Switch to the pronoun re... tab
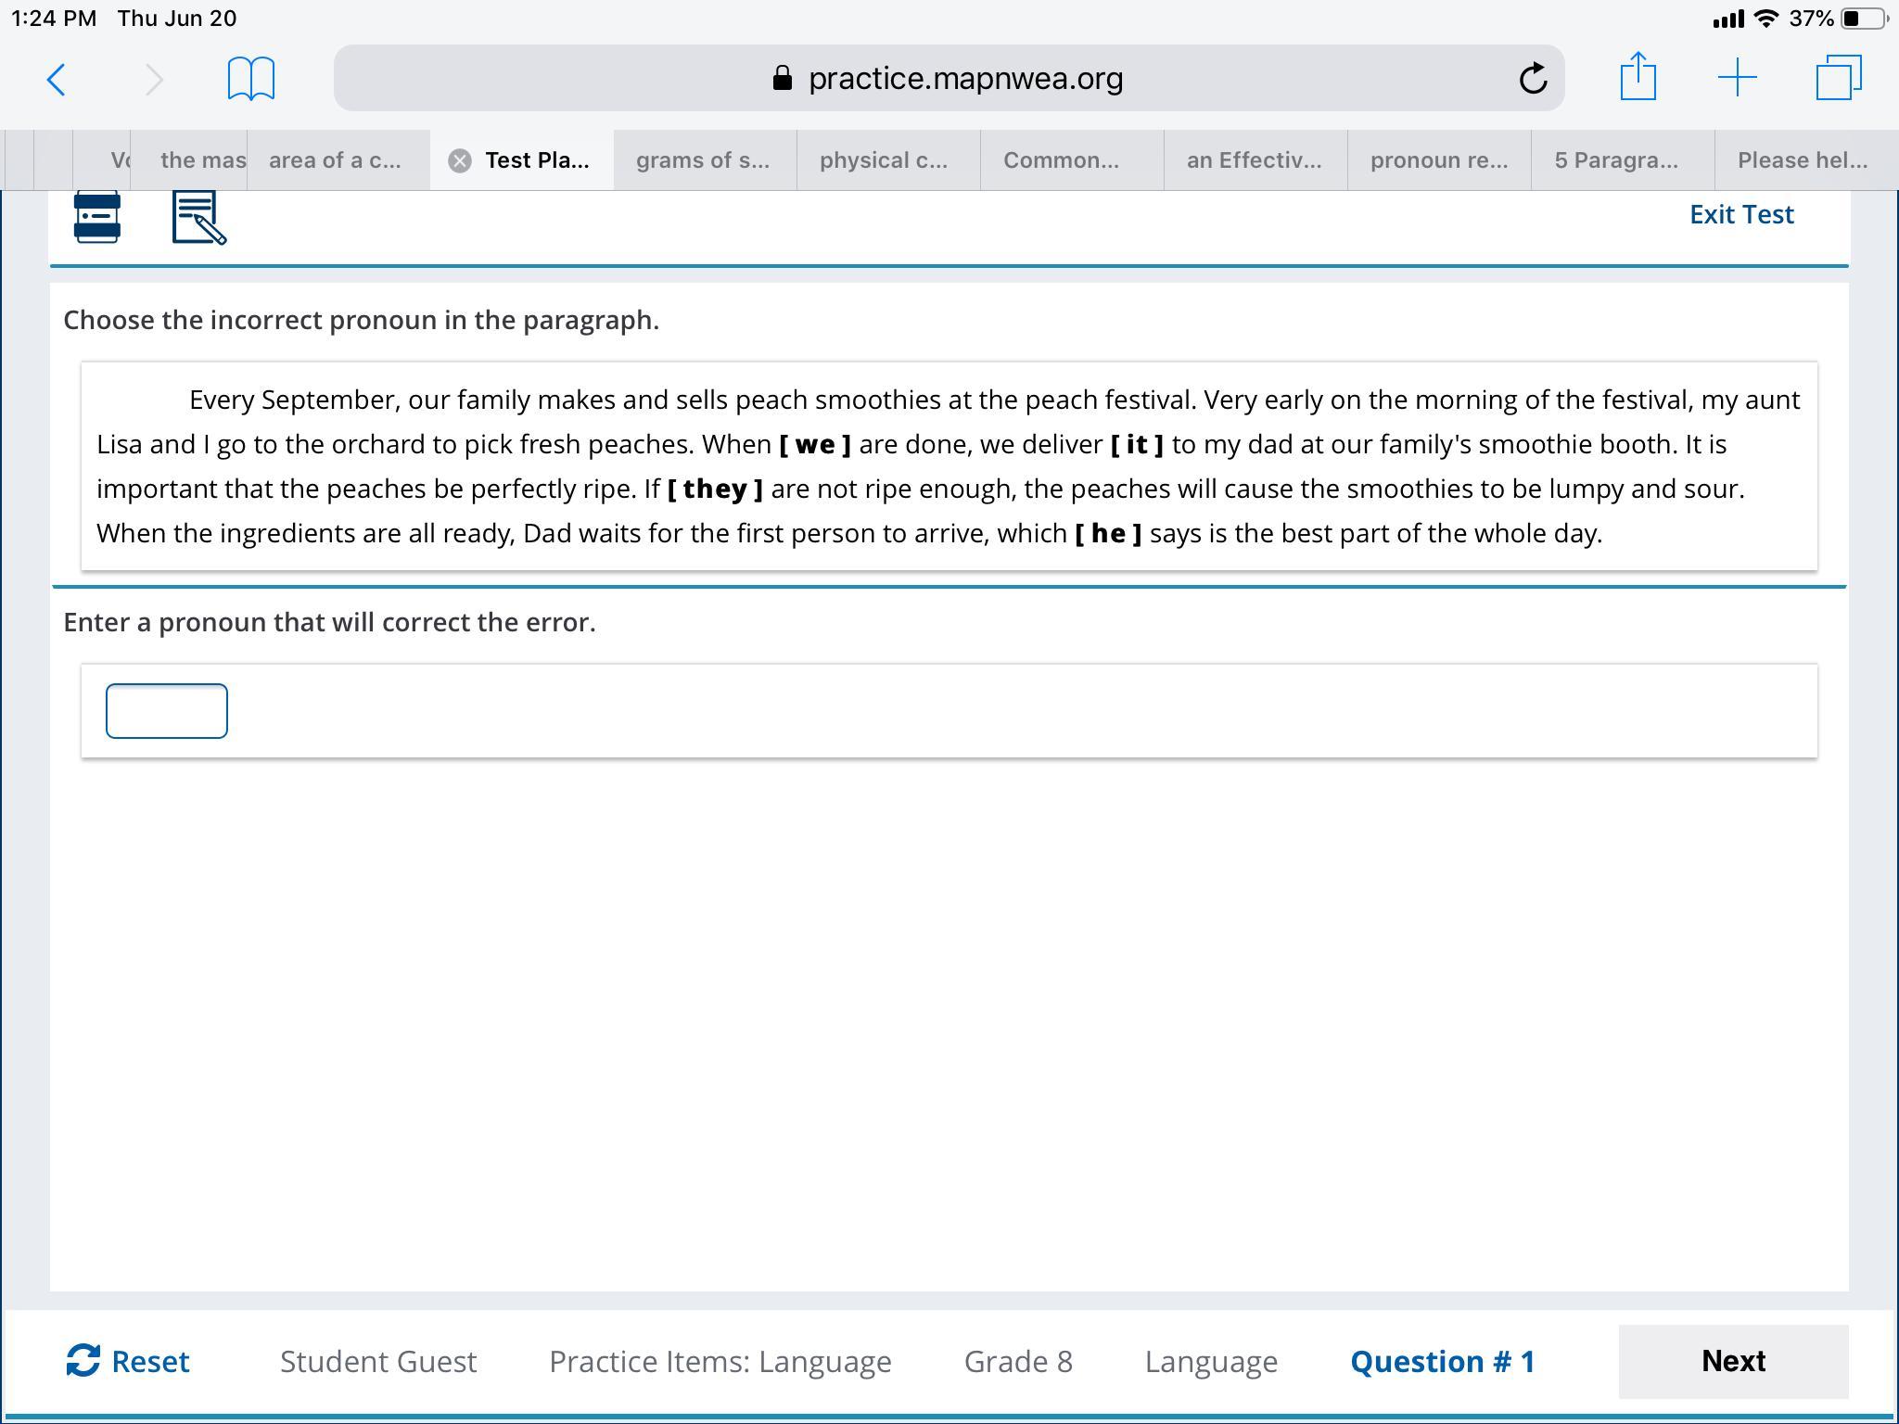This screenshot has width=1899, height=1424. 1438,160
